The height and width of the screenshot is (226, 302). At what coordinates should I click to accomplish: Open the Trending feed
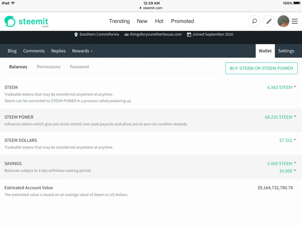tap(119, 21)
